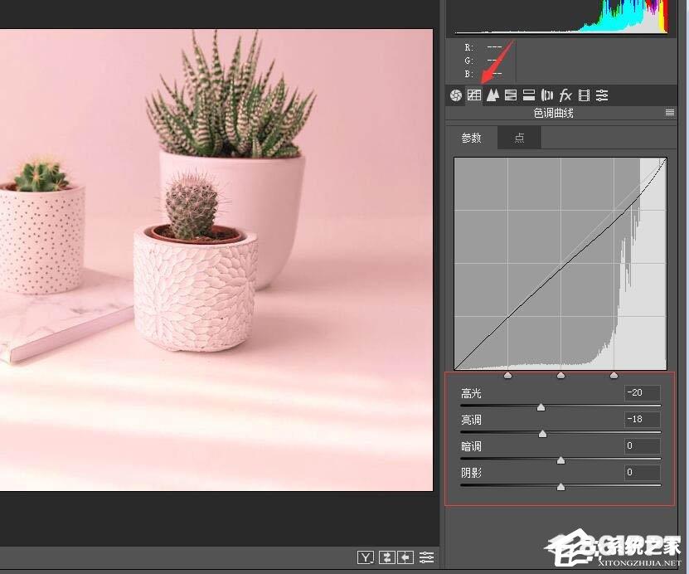Open the Basic panel aperture icon
The height and width of the screenshot is (574, 689).
click(x=456, y=95)
